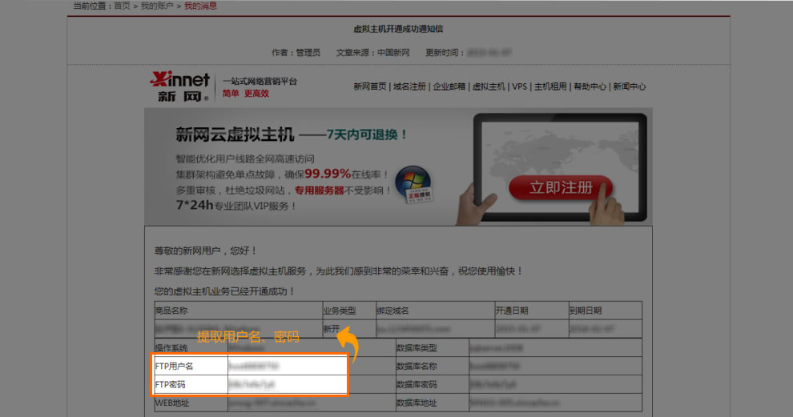This screenshot has width=793, height=417.
Task: Click the 数据库密码 label cell
Action: pos(432,384)
